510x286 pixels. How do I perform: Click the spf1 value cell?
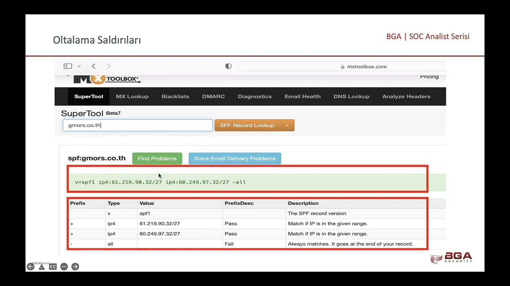(x=145, y=213)
